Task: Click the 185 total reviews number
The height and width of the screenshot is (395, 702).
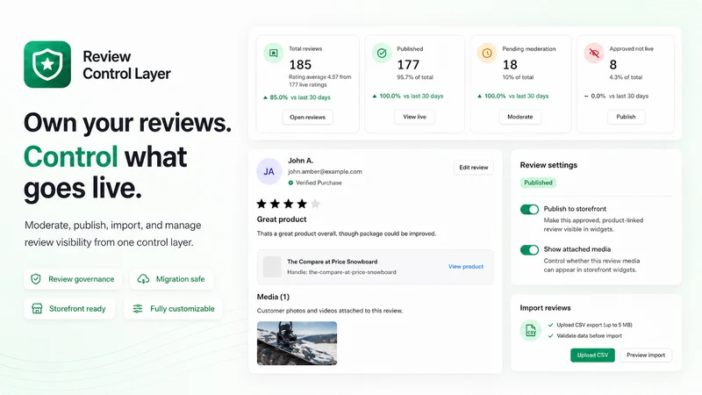Action: click(x=300, y=65)
